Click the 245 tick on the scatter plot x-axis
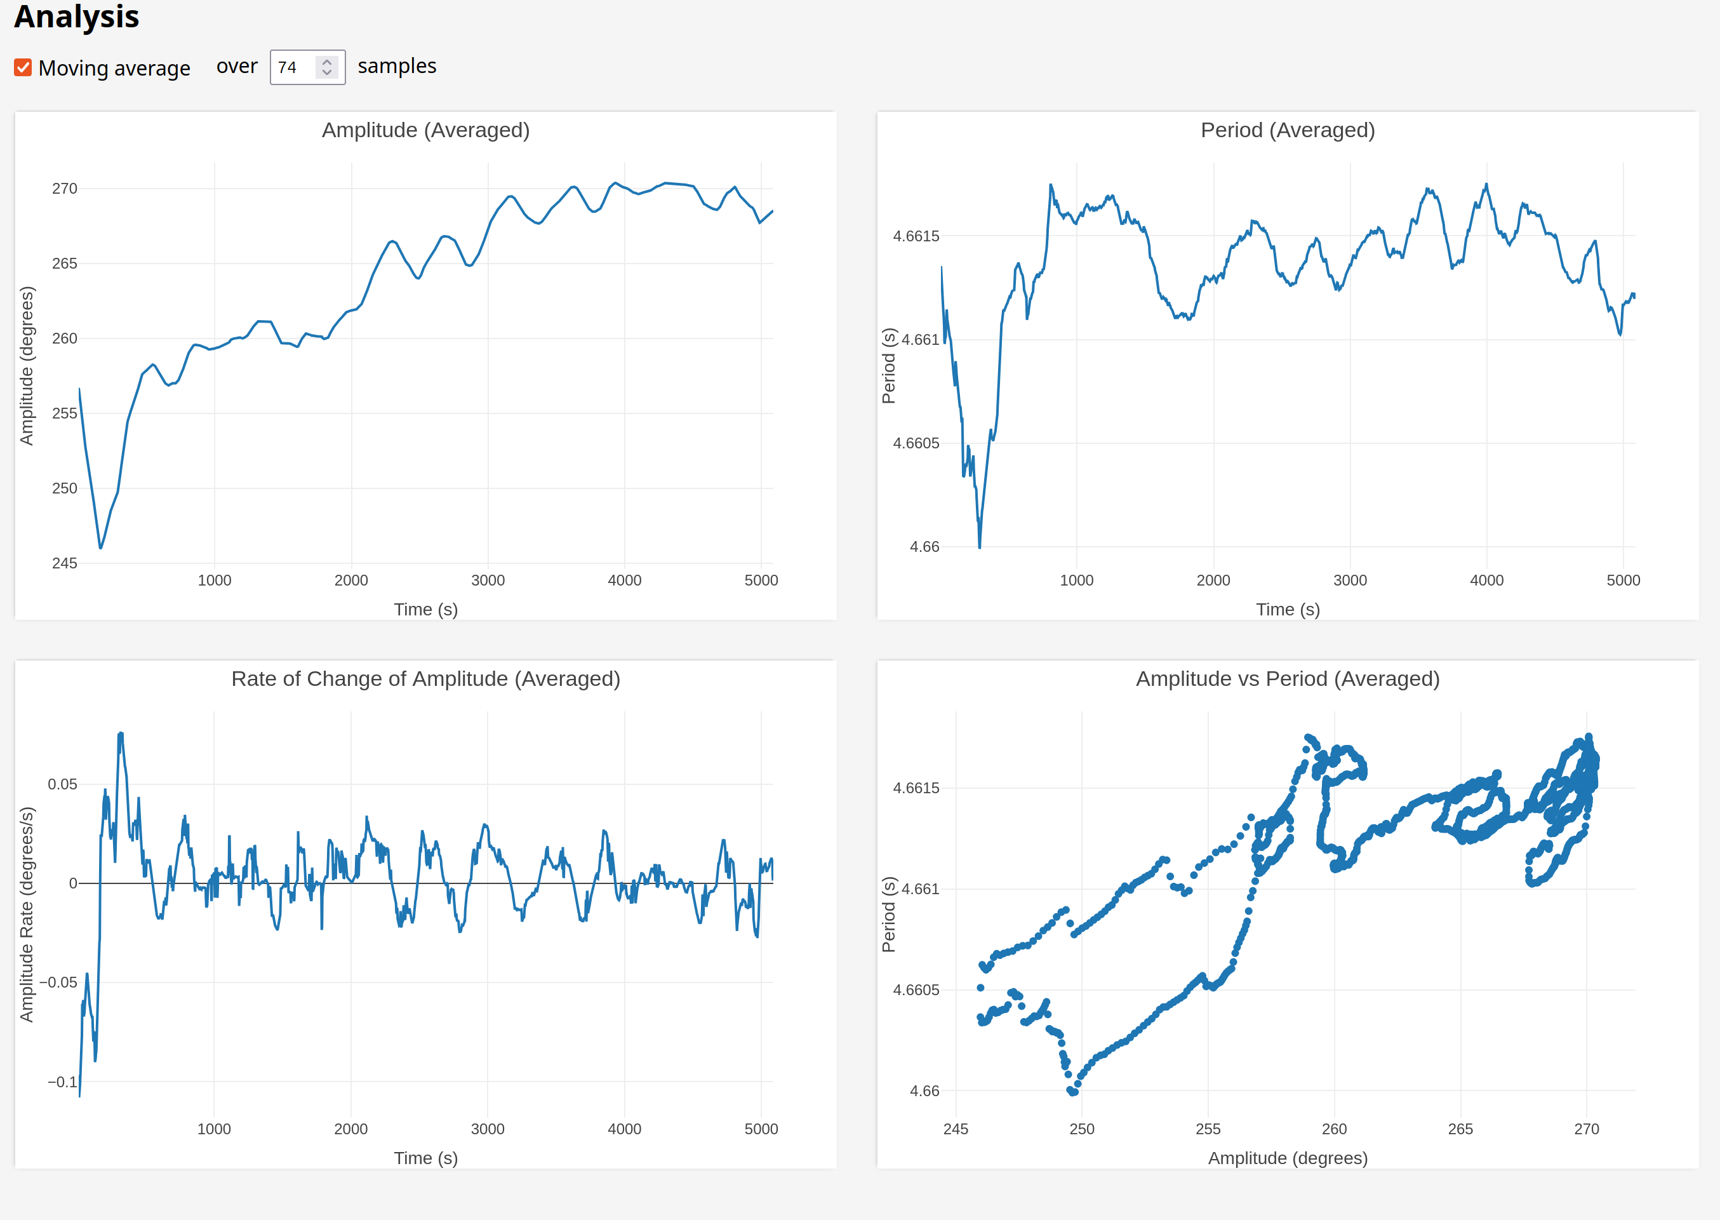Screen dimensions: 1720x1220 point(956,1129)
